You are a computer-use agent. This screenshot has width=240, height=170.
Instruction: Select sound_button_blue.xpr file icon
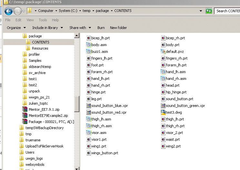(89, 106)
